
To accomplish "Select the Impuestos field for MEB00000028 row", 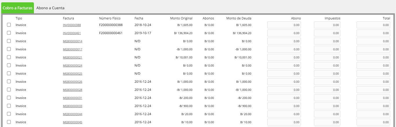I will coord(327,90).
